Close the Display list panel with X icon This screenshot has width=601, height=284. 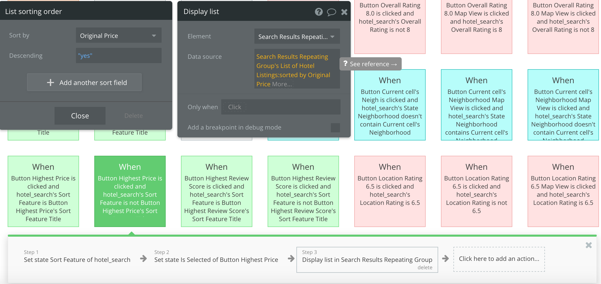coord(344,12)
